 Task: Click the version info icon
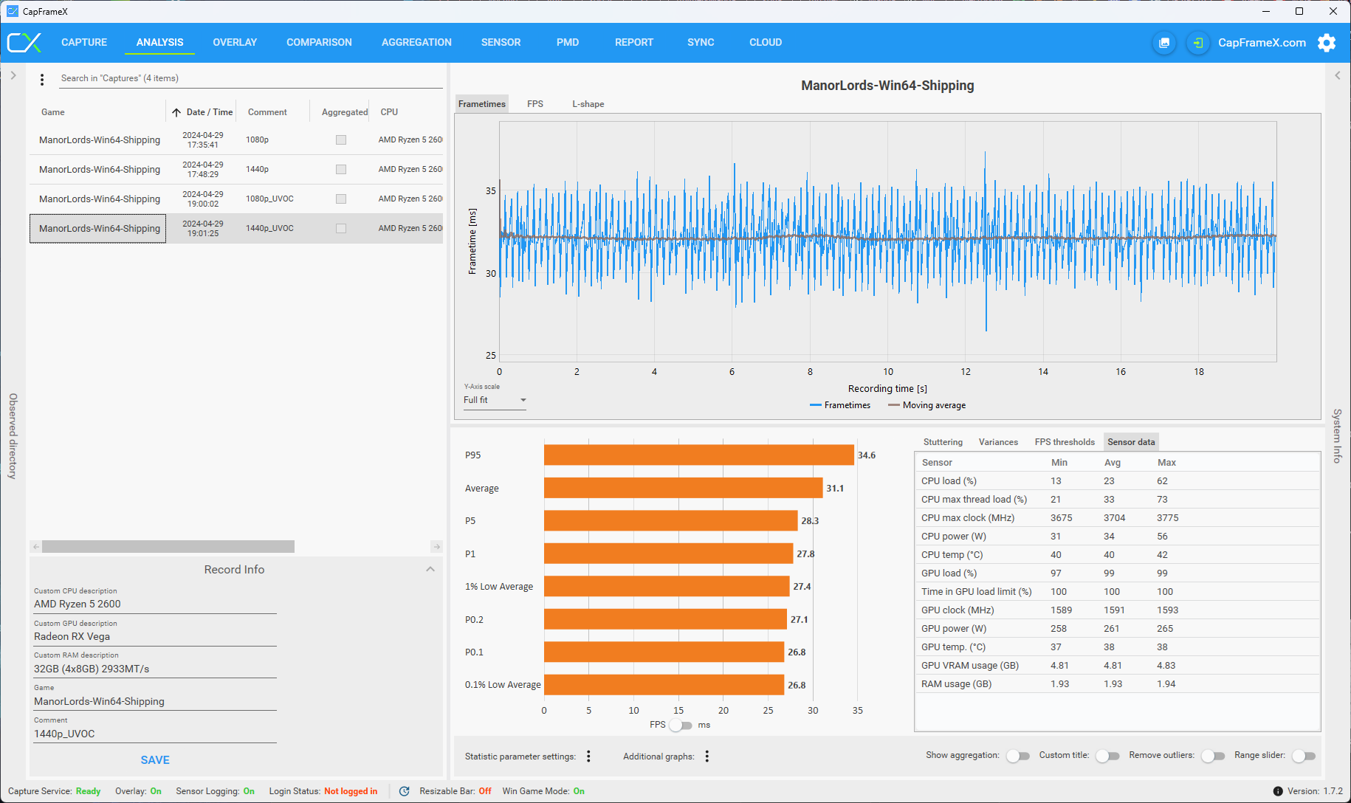[x=1278, y=791]
